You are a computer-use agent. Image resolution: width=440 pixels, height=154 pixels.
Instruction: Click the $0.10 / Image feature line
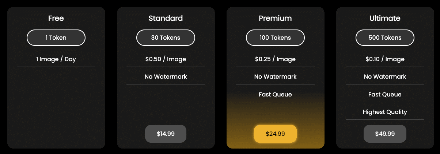click(x=385, y=59)
